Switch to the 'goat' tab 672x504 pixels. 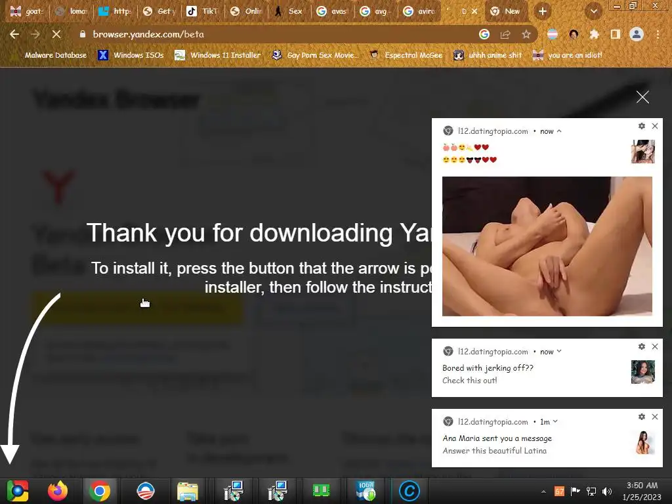coord(26,12)
